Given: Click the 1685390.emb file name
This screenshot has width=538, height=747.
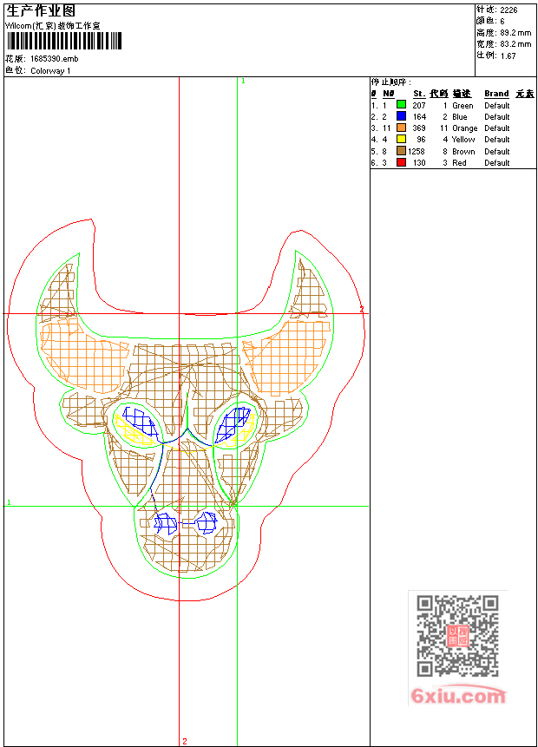Looking at the screenshot, I should tap(54, 59).
